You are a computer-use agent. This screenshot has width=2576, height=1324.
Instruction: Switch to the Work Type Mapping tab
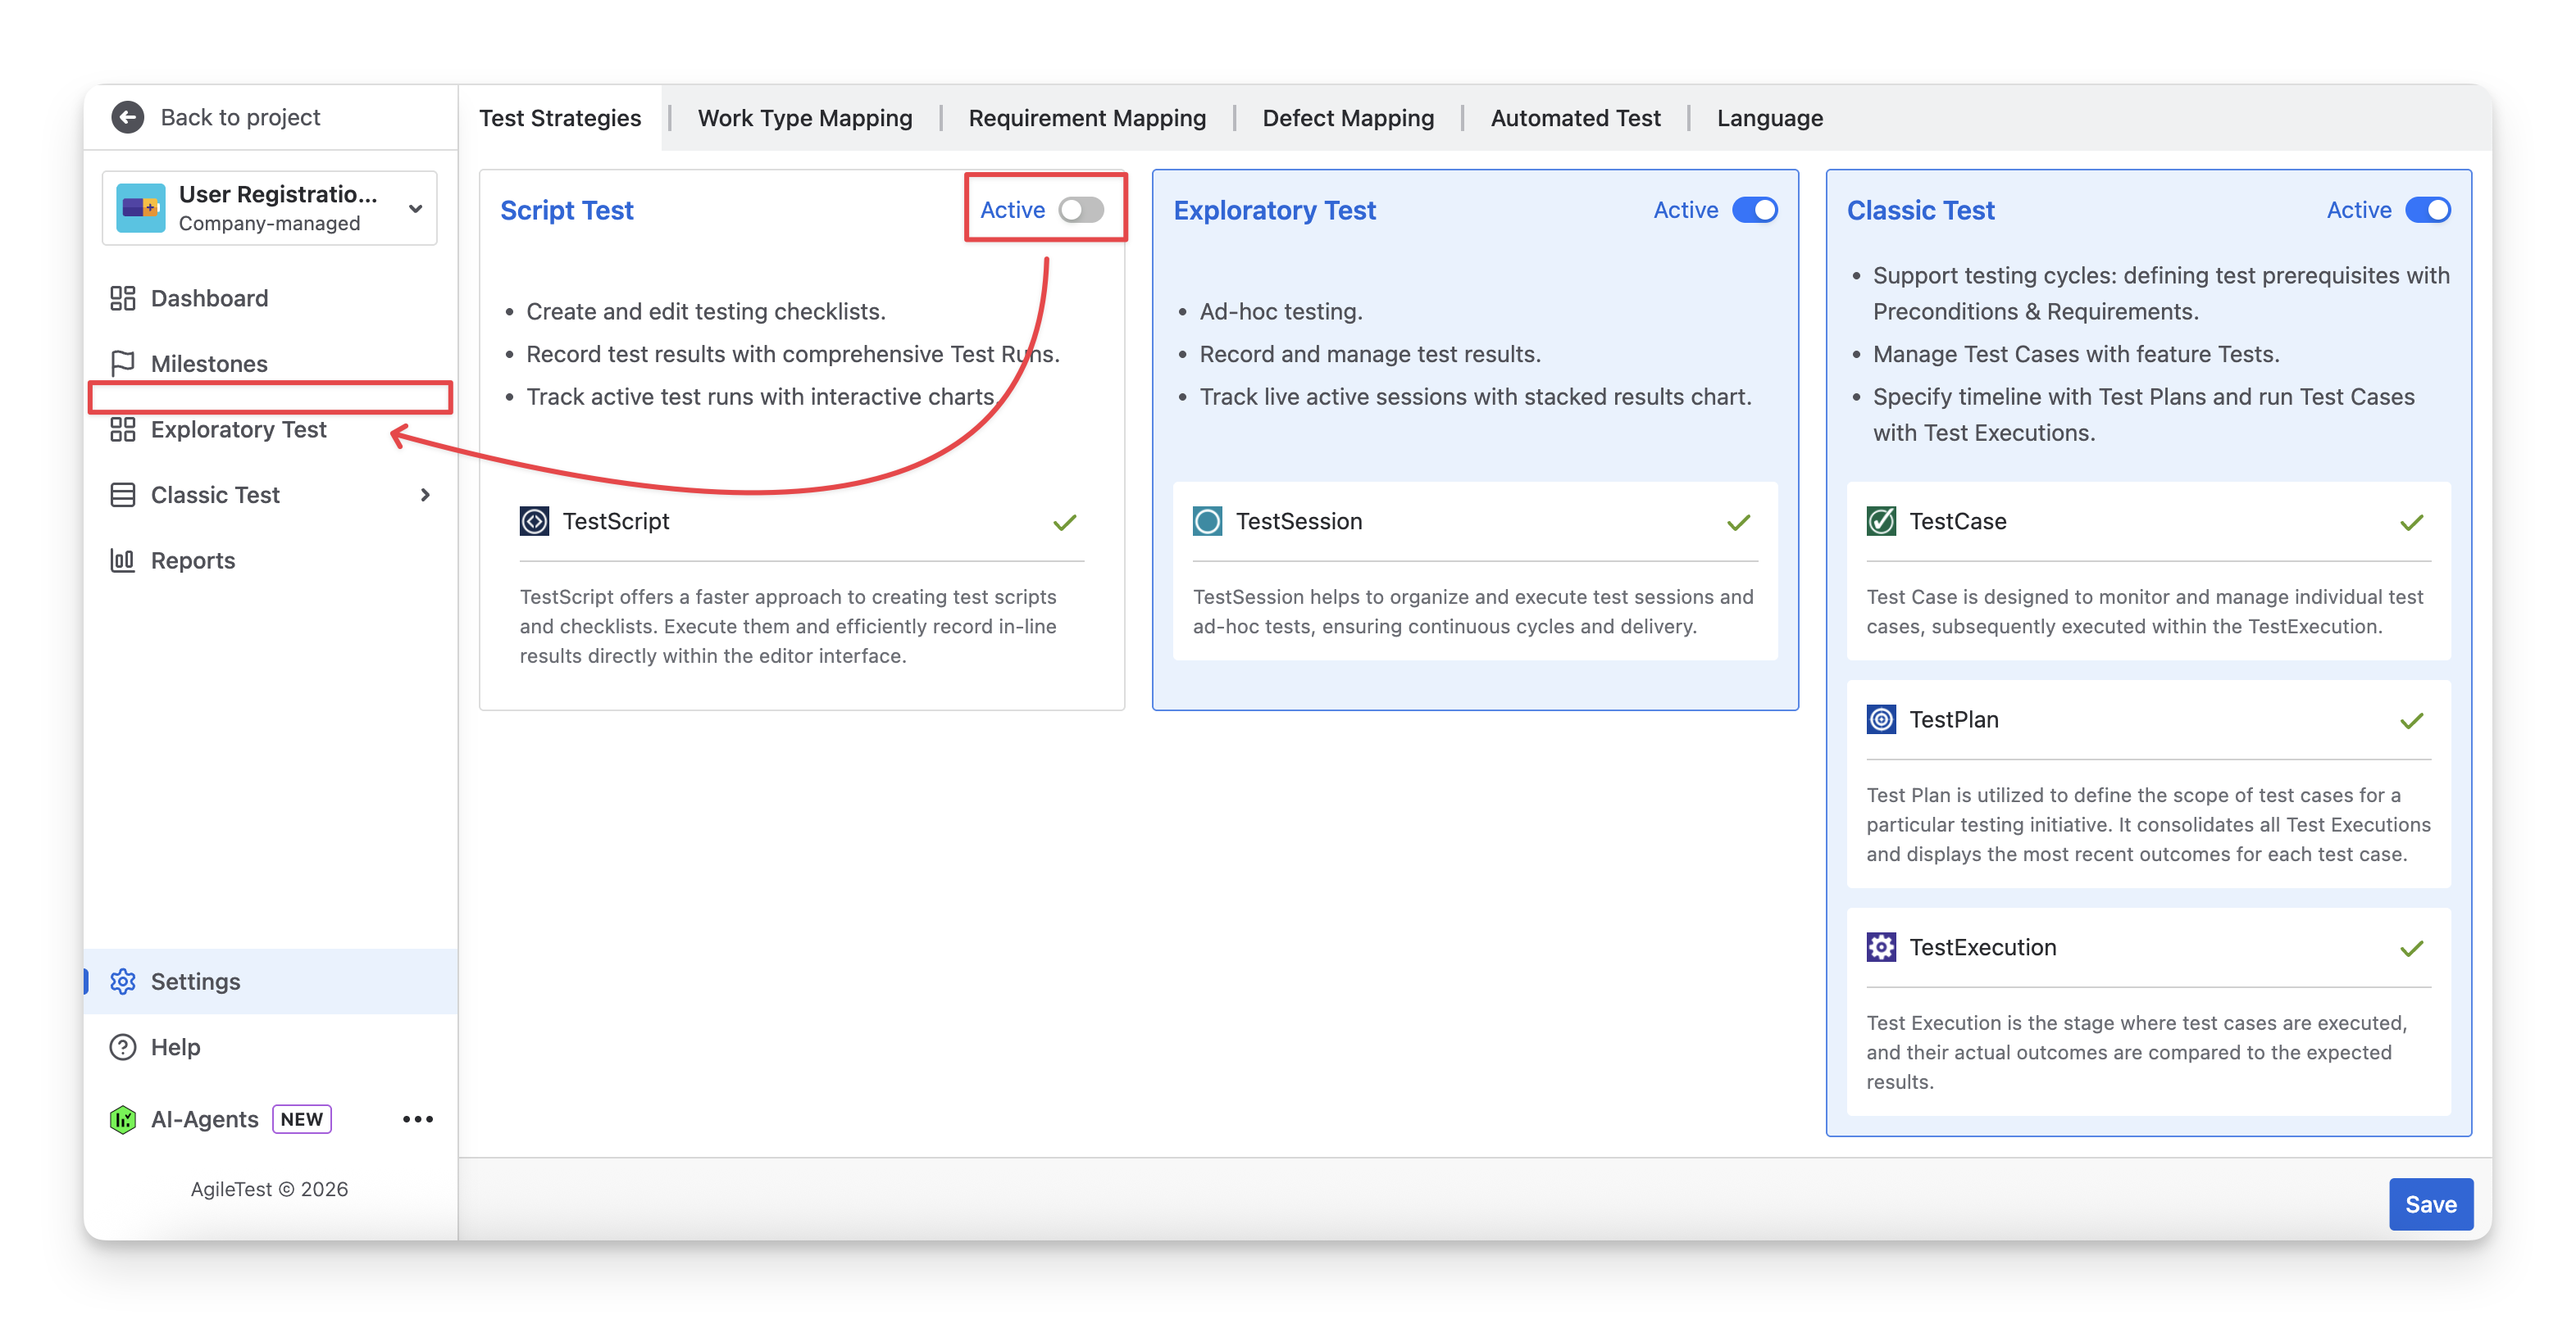[x=804, y=118]
